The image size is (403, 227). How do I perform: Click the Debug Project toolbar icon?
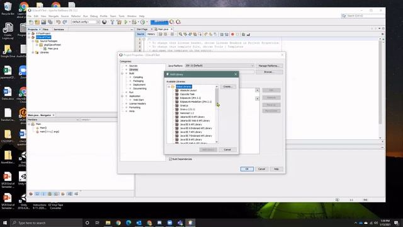(134, 22)
